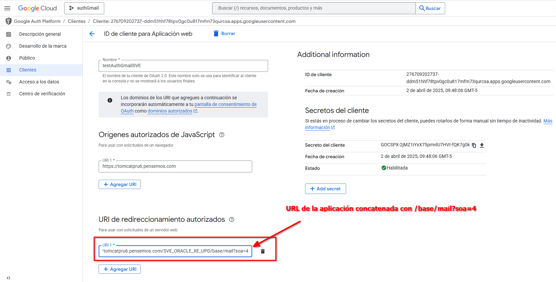Open help for Orígenes autorizados de JavaScript
556x282 pixels.
pyautogui.click(x=222, y=135)
